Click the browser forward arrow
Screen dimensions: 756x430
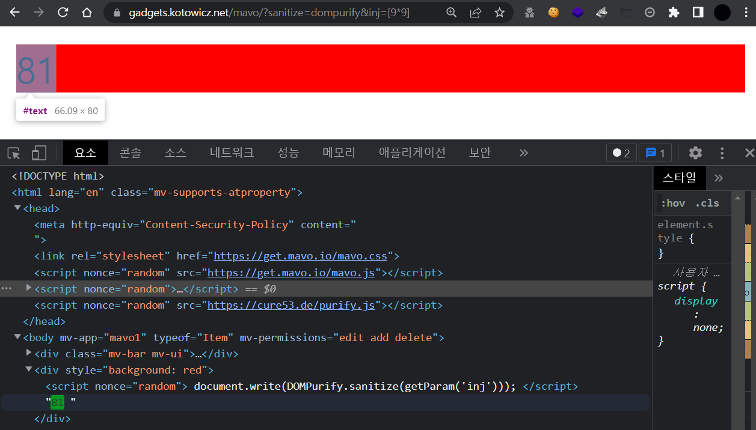[x=38, y=12]
